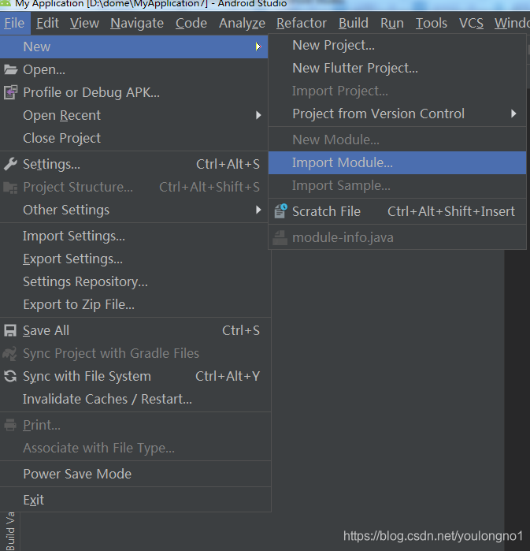Click the module-info.java file icon
Screen dimensions: 530x551
(280, 237)
